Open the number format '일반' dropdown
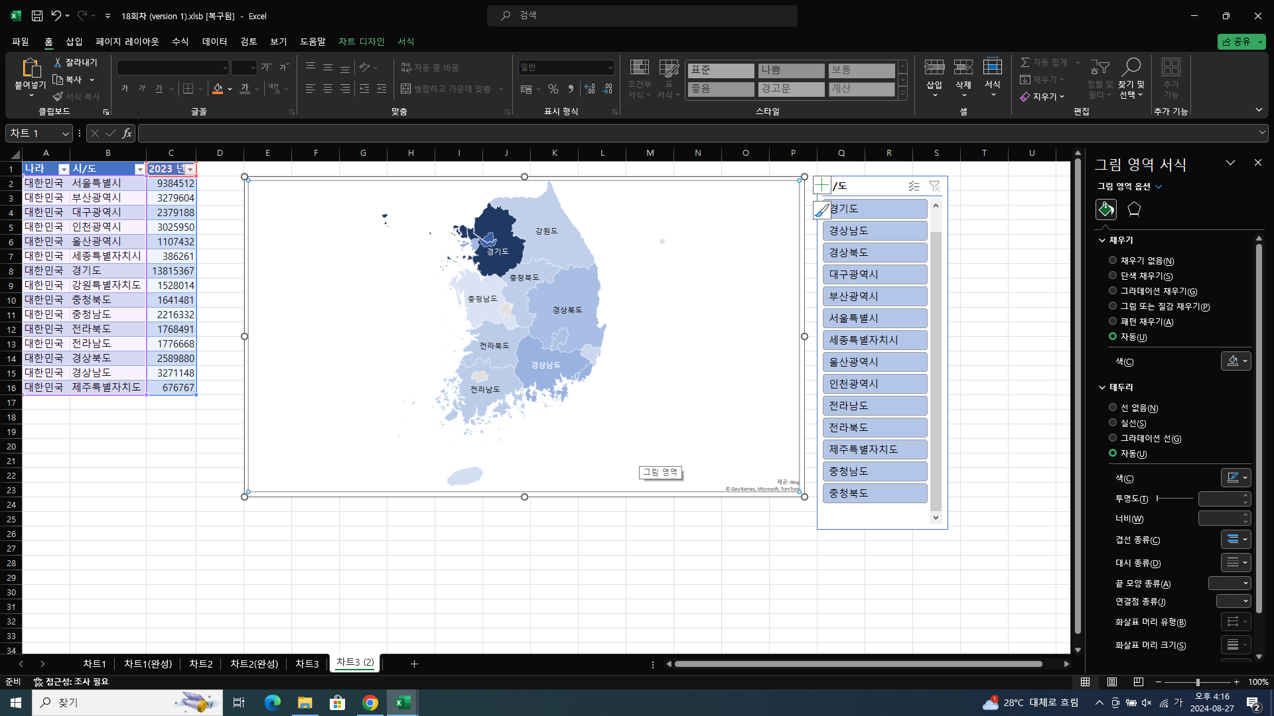Screen dimensions: 1274x716 (x=610, y=68)
